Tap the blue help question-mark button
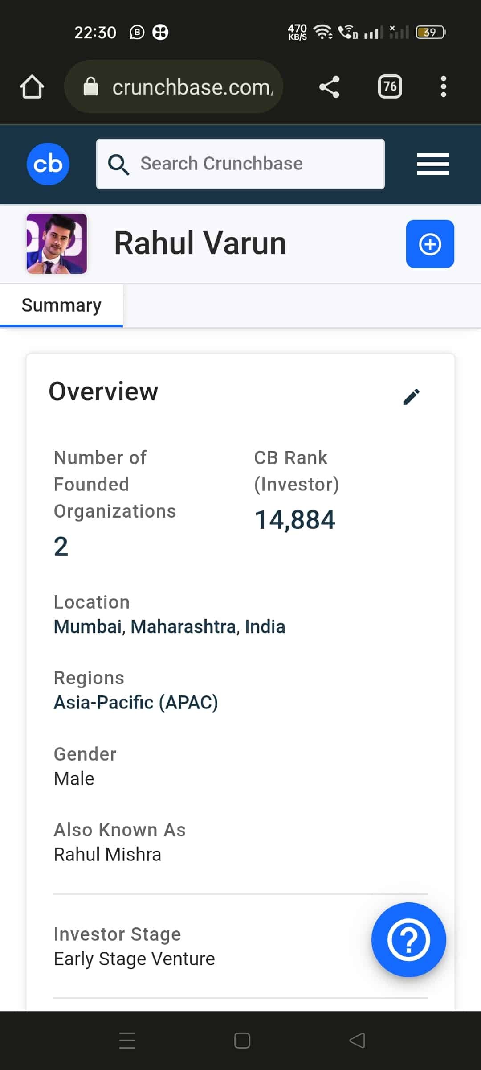Viewport: 481px width, 1070px height. (409, 940)
